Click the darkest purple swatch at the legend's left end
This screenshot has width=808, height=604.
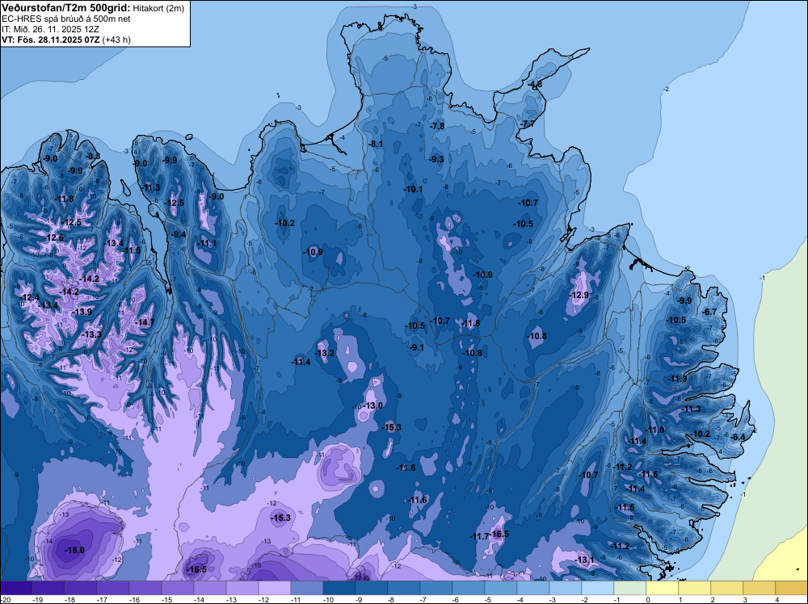coord(16,588)
